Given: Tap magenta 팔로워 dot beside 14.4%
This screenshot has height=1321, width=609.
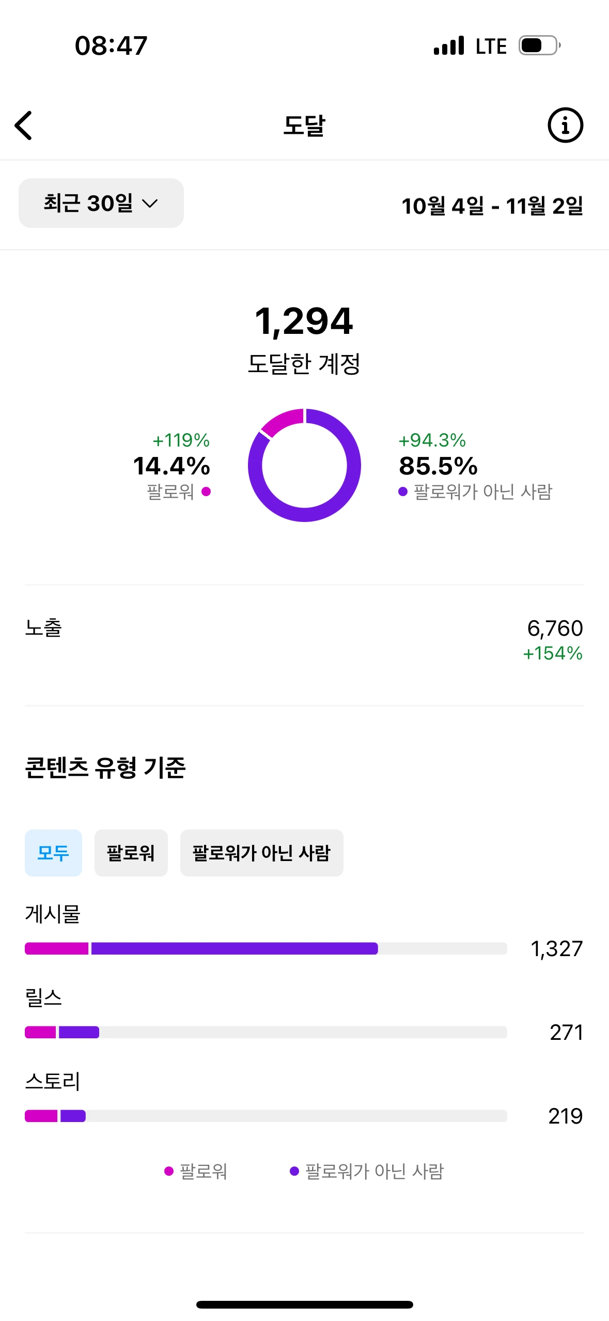Looking at the screenshot, I should (206, 491).
